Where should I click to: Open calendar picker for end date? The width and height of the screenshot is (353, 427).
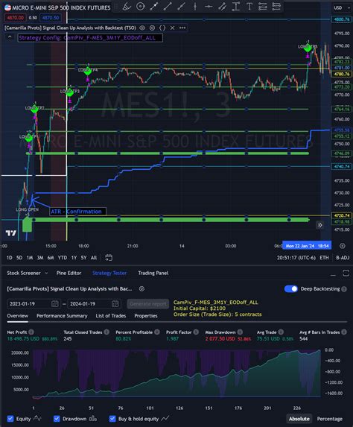[x=115, y=303]
